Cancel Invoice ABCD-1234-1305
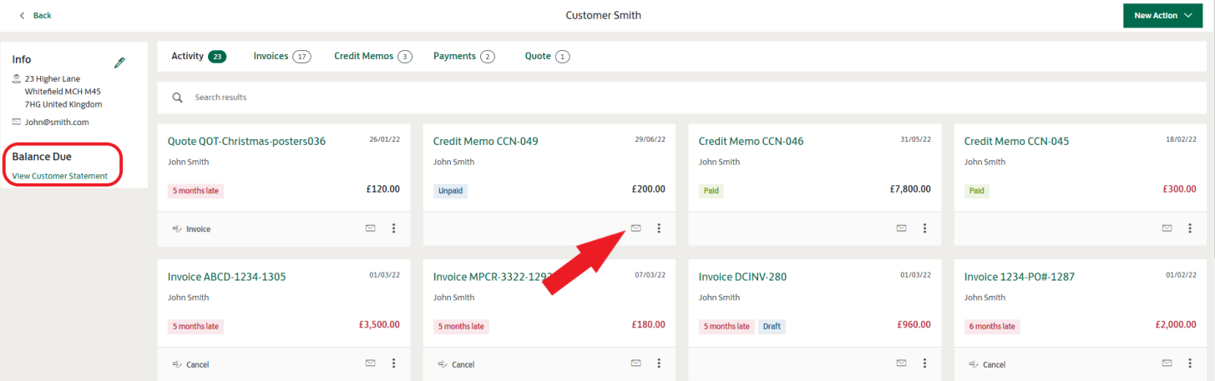 pos(190,364)
